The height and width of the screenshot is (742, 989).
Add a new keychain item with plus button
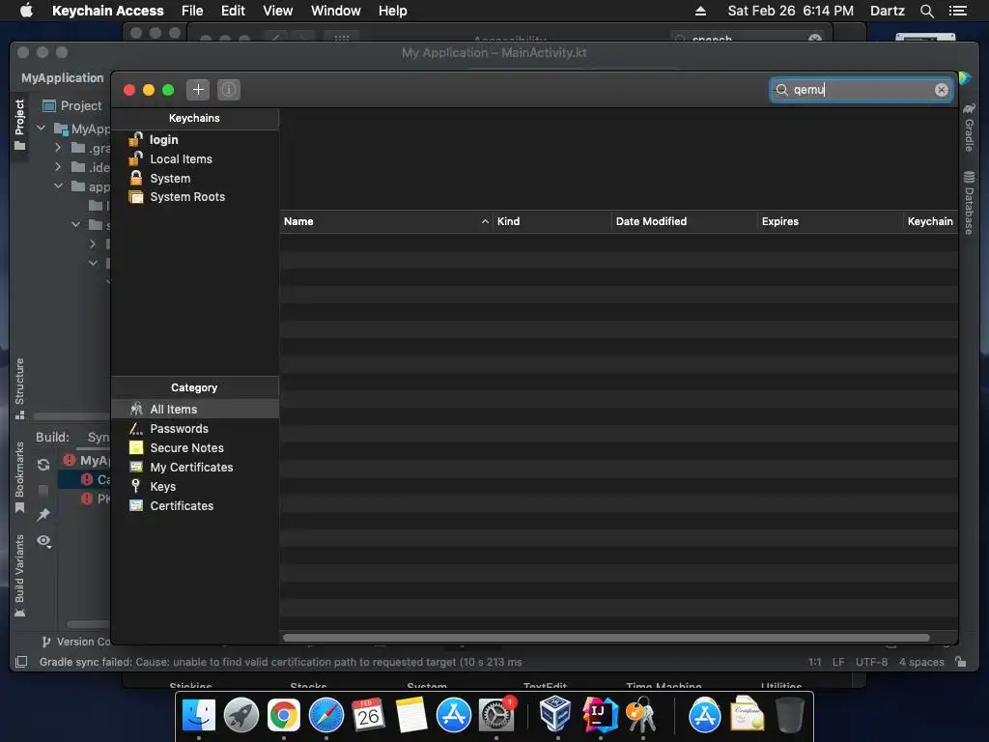tap(198, 90)
